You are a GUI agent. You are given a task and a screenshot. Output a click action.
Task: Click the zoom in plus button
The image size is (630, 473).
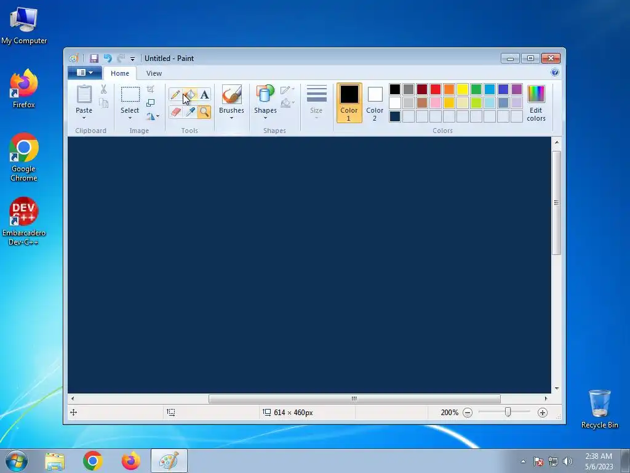(x=543, y=413)
